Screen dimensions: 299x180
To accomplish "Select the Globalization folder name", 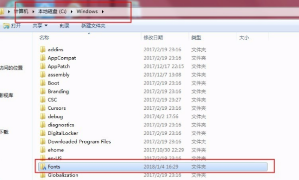I will 63,175.
